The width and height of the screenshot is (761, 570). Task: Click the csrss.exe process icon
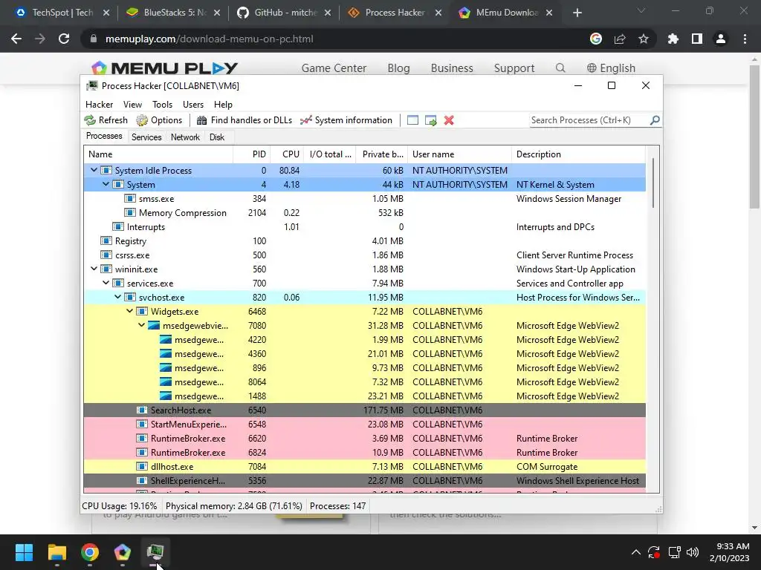(106, 255)
